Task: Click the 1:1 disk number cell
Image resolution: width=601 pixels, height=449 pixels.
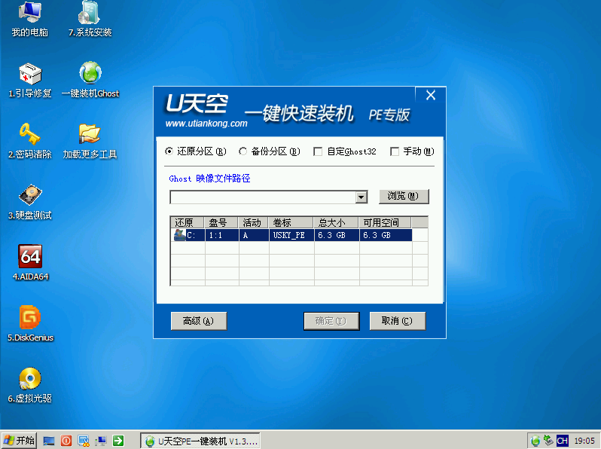Action: coord(222,236)
